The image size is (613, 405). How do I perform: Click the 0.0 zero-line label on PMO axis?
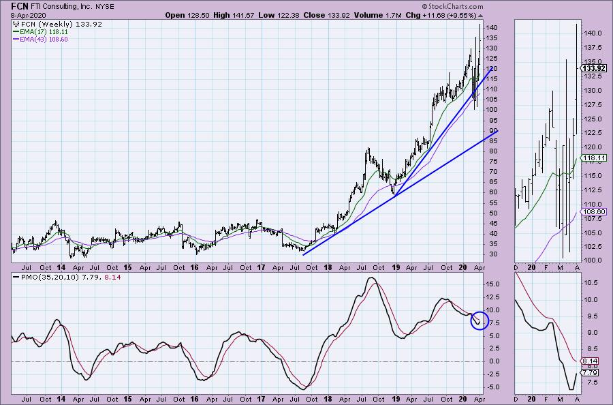(494, 361)
